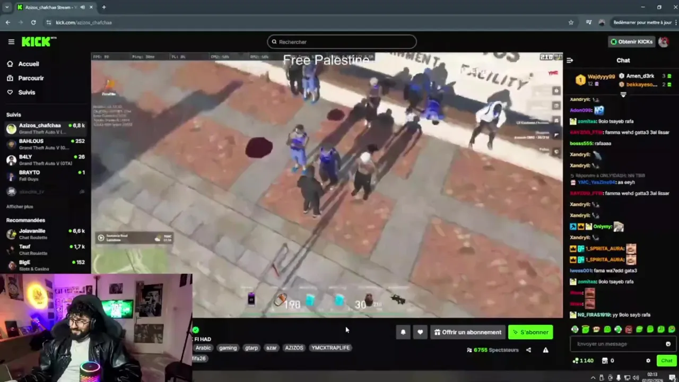Image resolution: width=679 pixels, height=382 pixels.
Task: Toggle follow with the heart icon
Action: pyautogui.click(x=420, y=332)
